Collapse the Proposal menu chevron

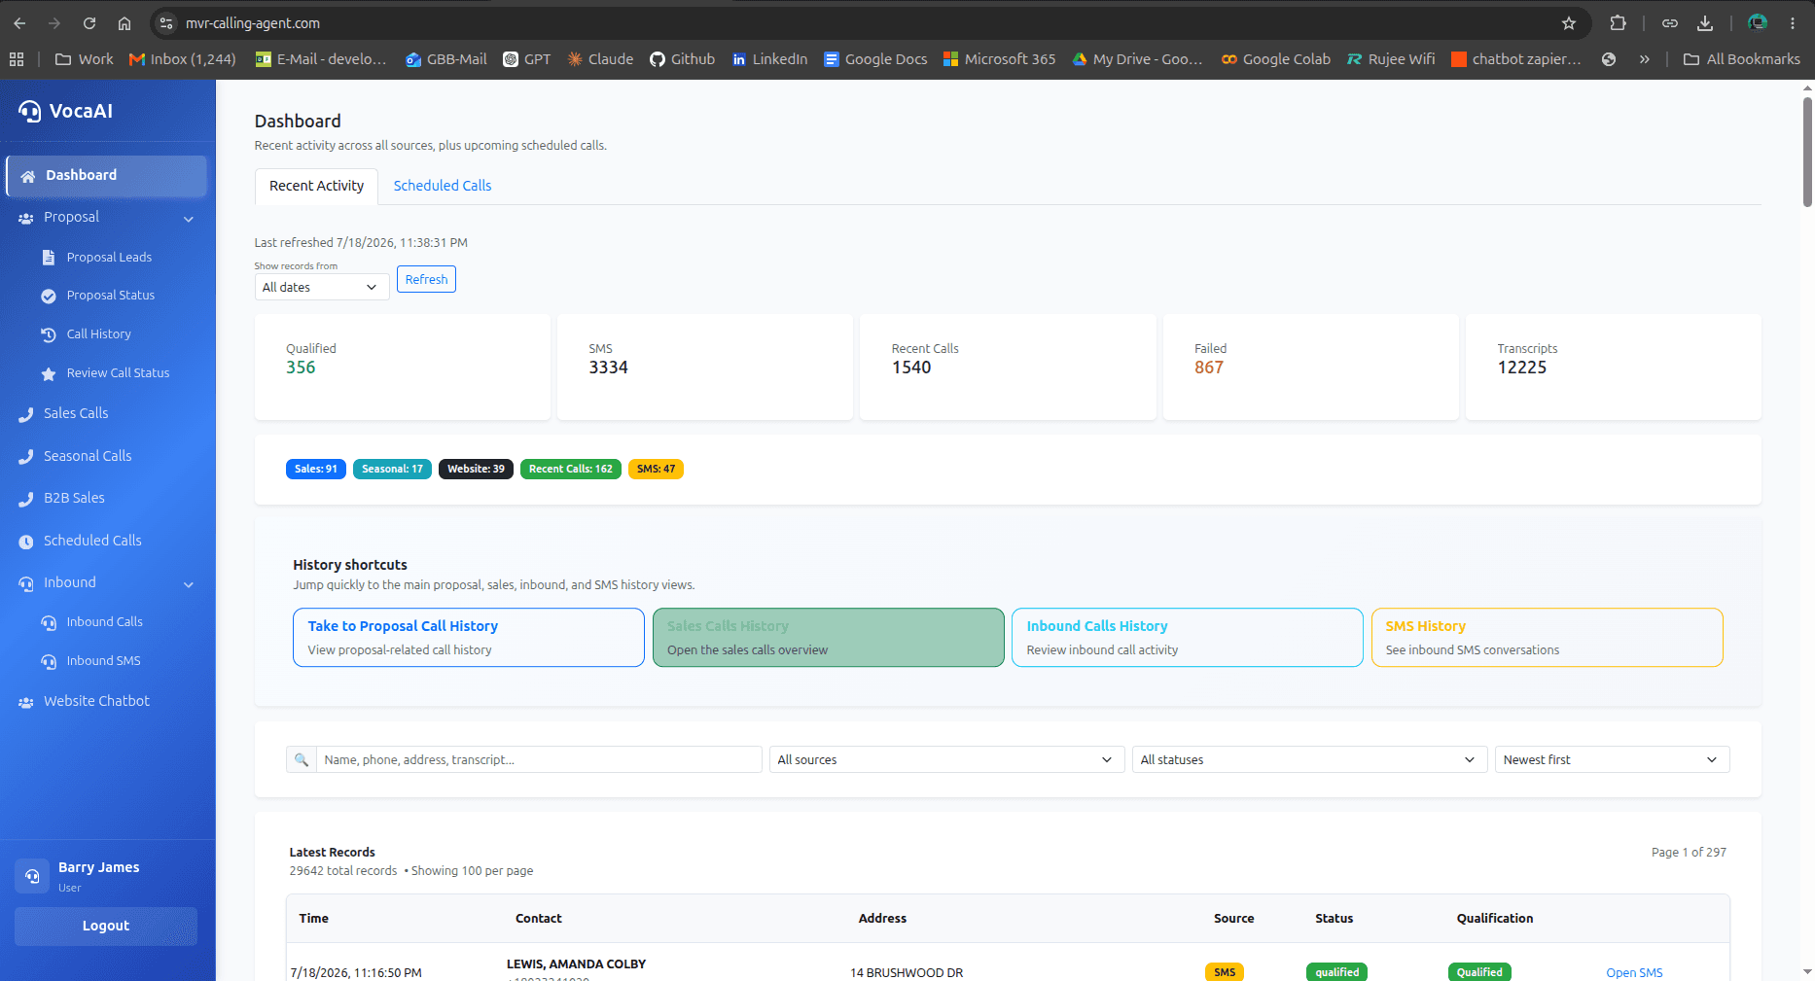[189, 219]
